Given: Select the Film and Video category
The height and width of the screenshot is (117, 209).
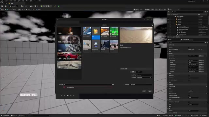Looking at the screenshot, I should click(69, 39).
